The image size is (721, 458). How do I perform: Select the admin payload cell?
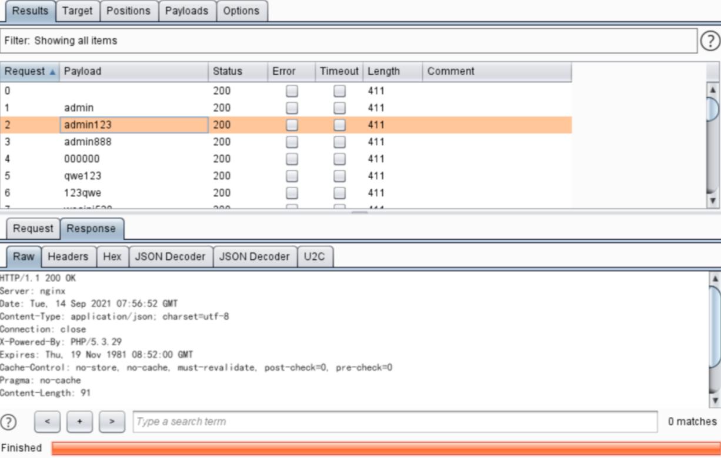[x=134, y=108]
